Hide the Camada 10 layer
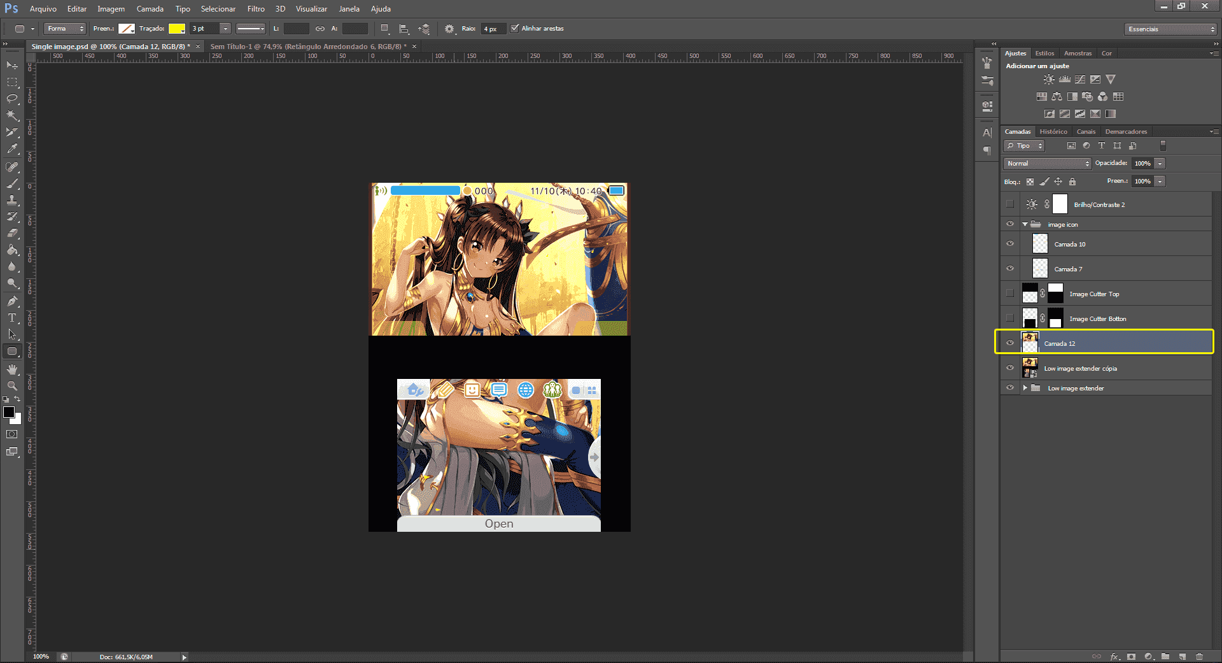Image resolution: width=1222 pixels, height=663 pixels. click(1010, 244)
